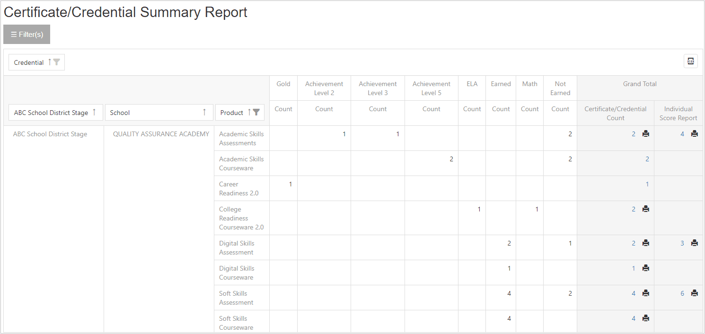This screenshot has width=705, height=334.
Task: Select the Not Earned column header
Action: [x=560, y=88]
